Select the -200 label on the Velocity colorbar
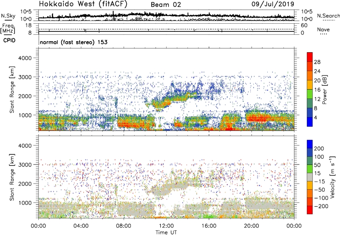The height and width of the screenshot is (235, 340). [x=321, y=206]
